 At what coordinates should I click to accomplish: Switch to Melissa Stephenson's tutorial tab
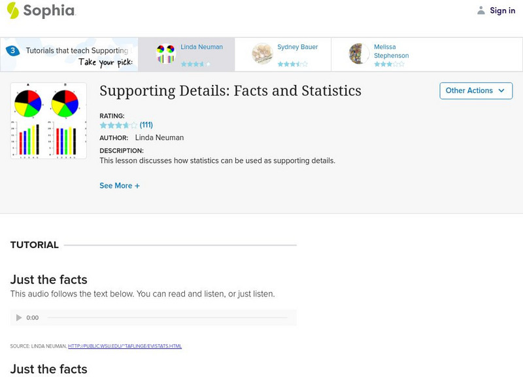391,51
